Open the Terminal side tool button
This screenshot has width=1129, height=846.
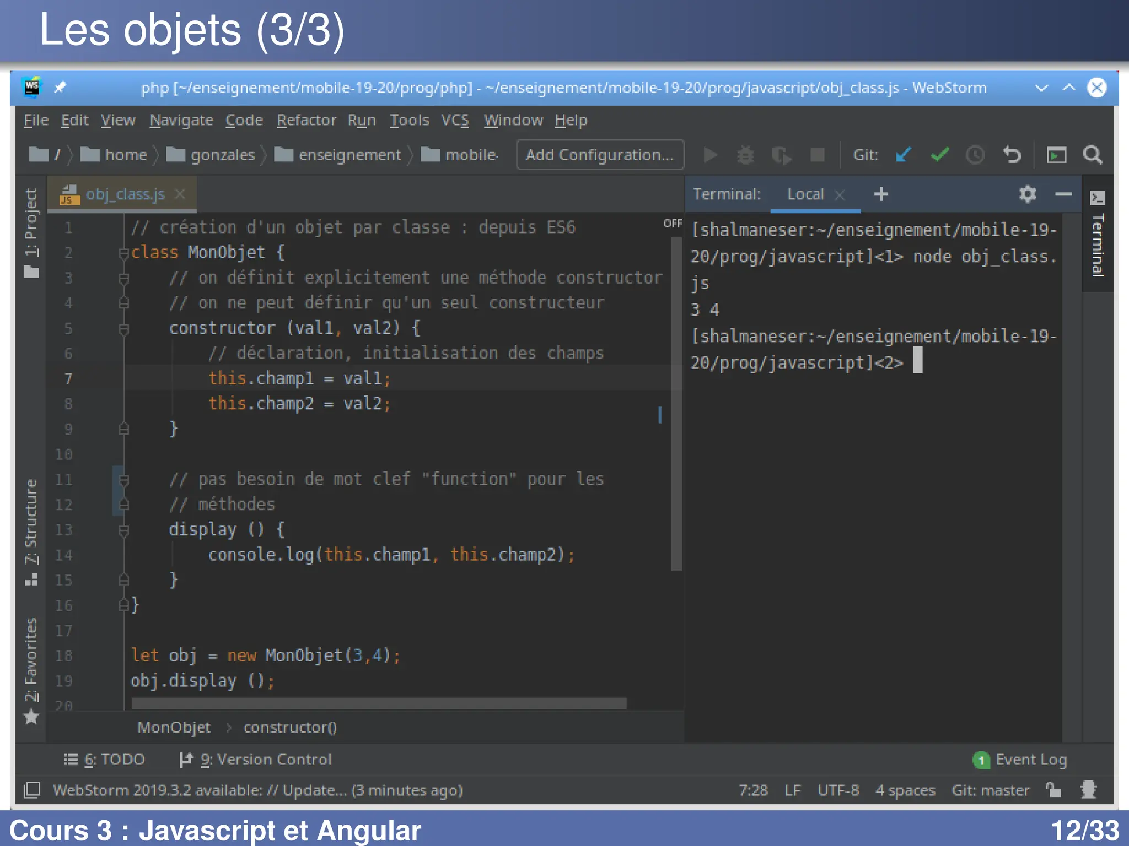click(1098, 234)
